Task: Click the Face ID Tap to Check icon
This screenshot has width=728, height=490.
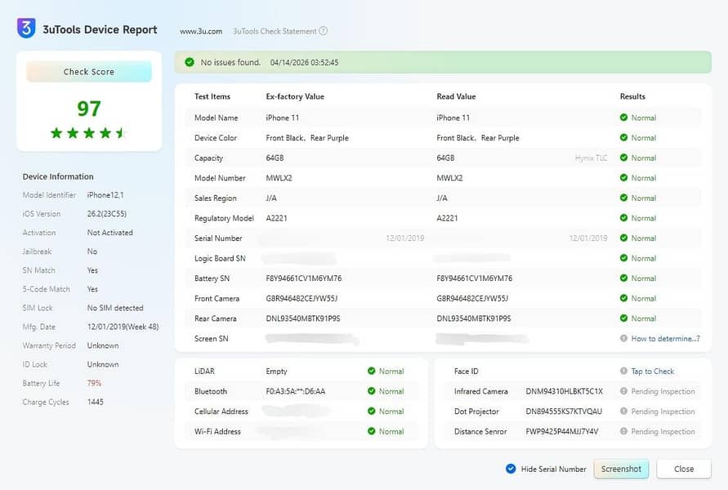Action: [624, 372]
